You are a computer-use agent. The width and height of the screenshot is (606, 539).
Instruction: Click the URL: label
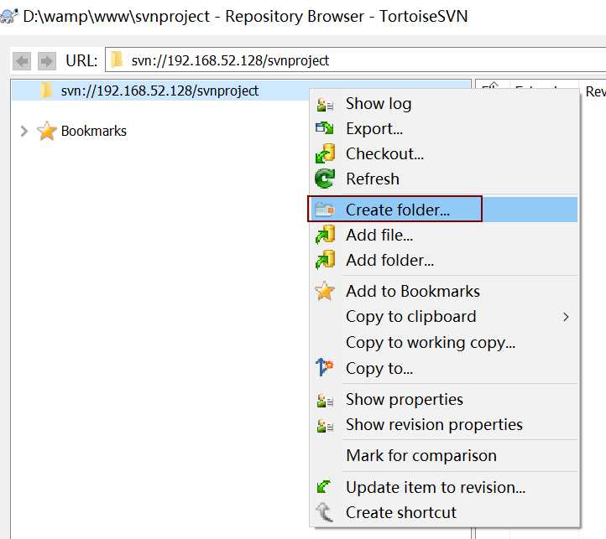point(81,60)
